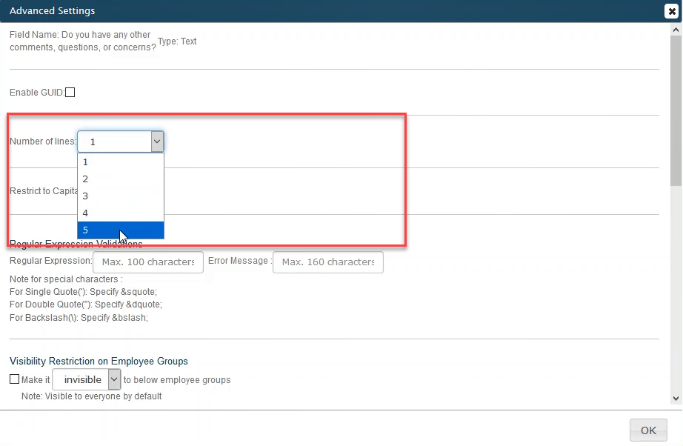Pick 3 in the lines dropdown list
This screenshot has width=683, height=446.
pyautogui.click(x=120, y=196)
